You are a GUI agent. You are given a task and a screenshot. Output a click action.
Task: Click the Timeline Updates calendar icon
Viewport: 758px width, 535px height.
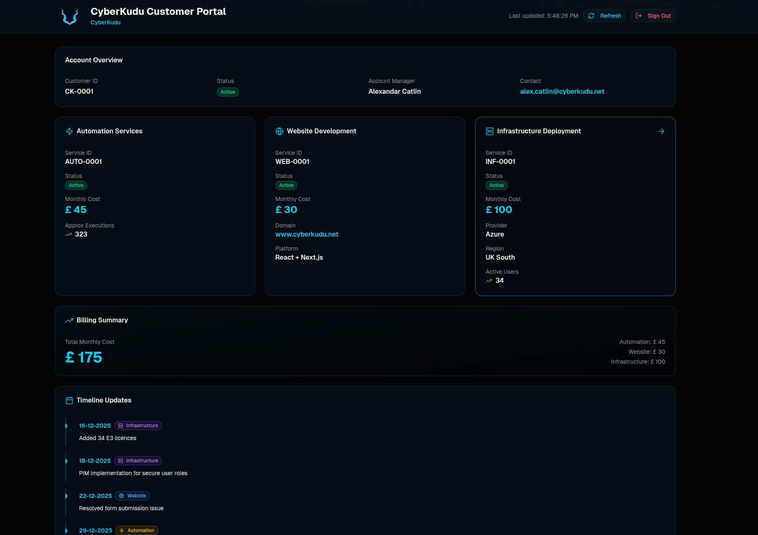[69, 400]
